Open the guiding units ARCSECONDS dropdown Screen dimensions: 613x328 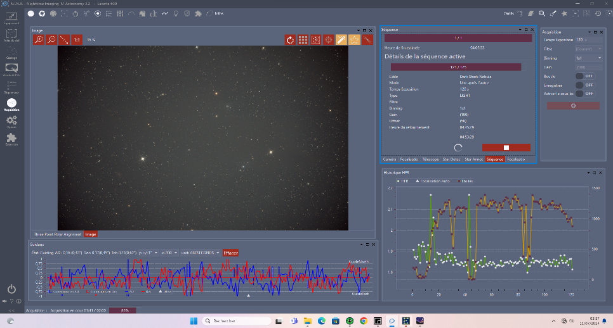click(201, 253)
